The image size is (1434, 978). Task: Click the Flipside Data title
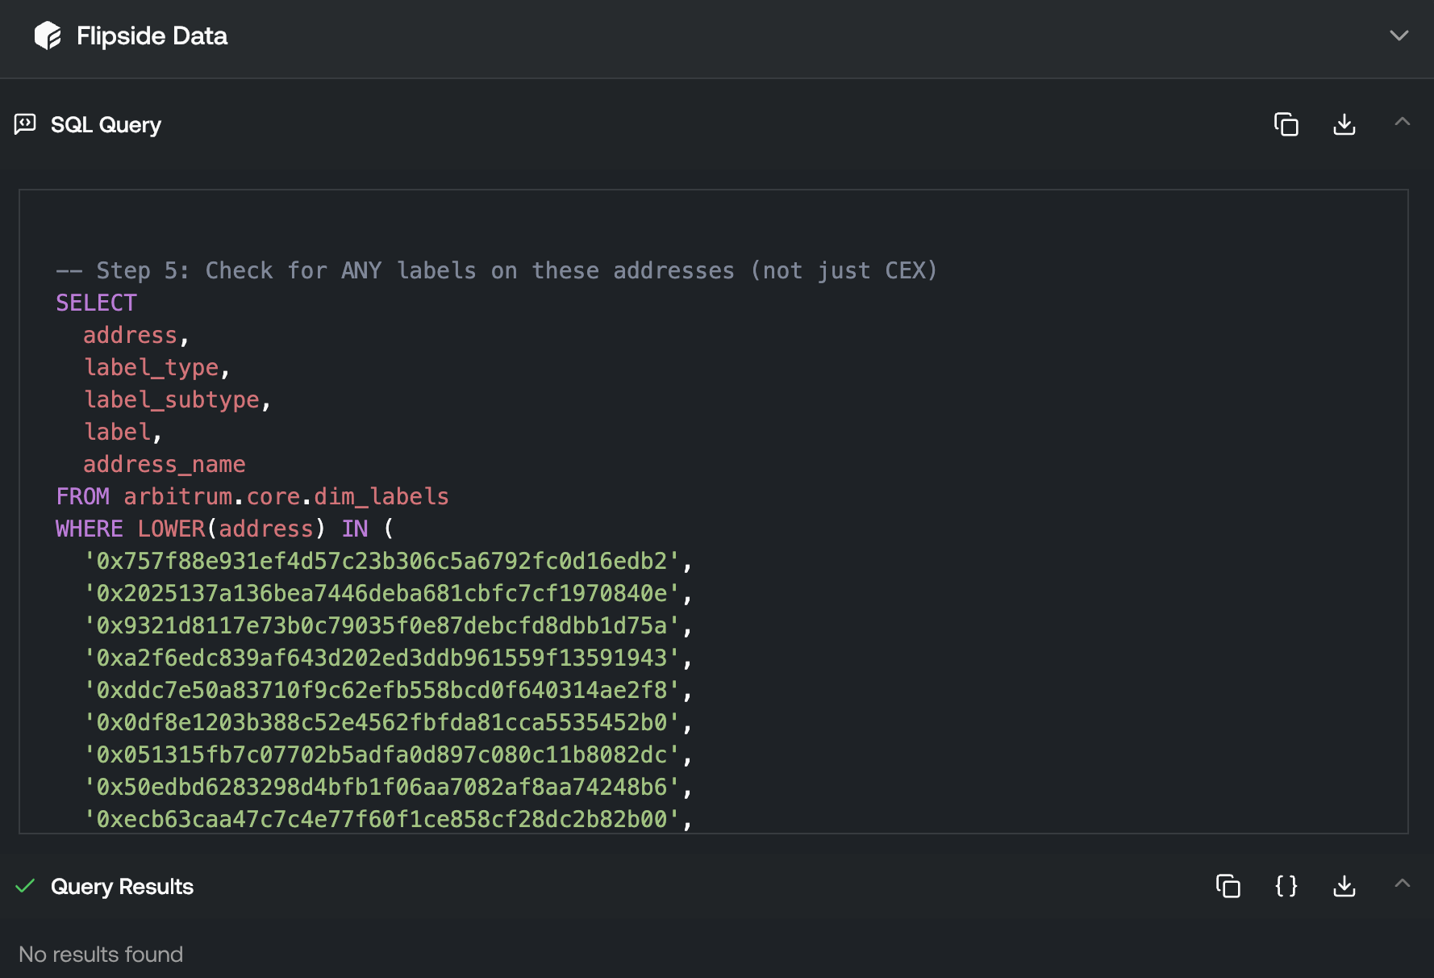152,36
